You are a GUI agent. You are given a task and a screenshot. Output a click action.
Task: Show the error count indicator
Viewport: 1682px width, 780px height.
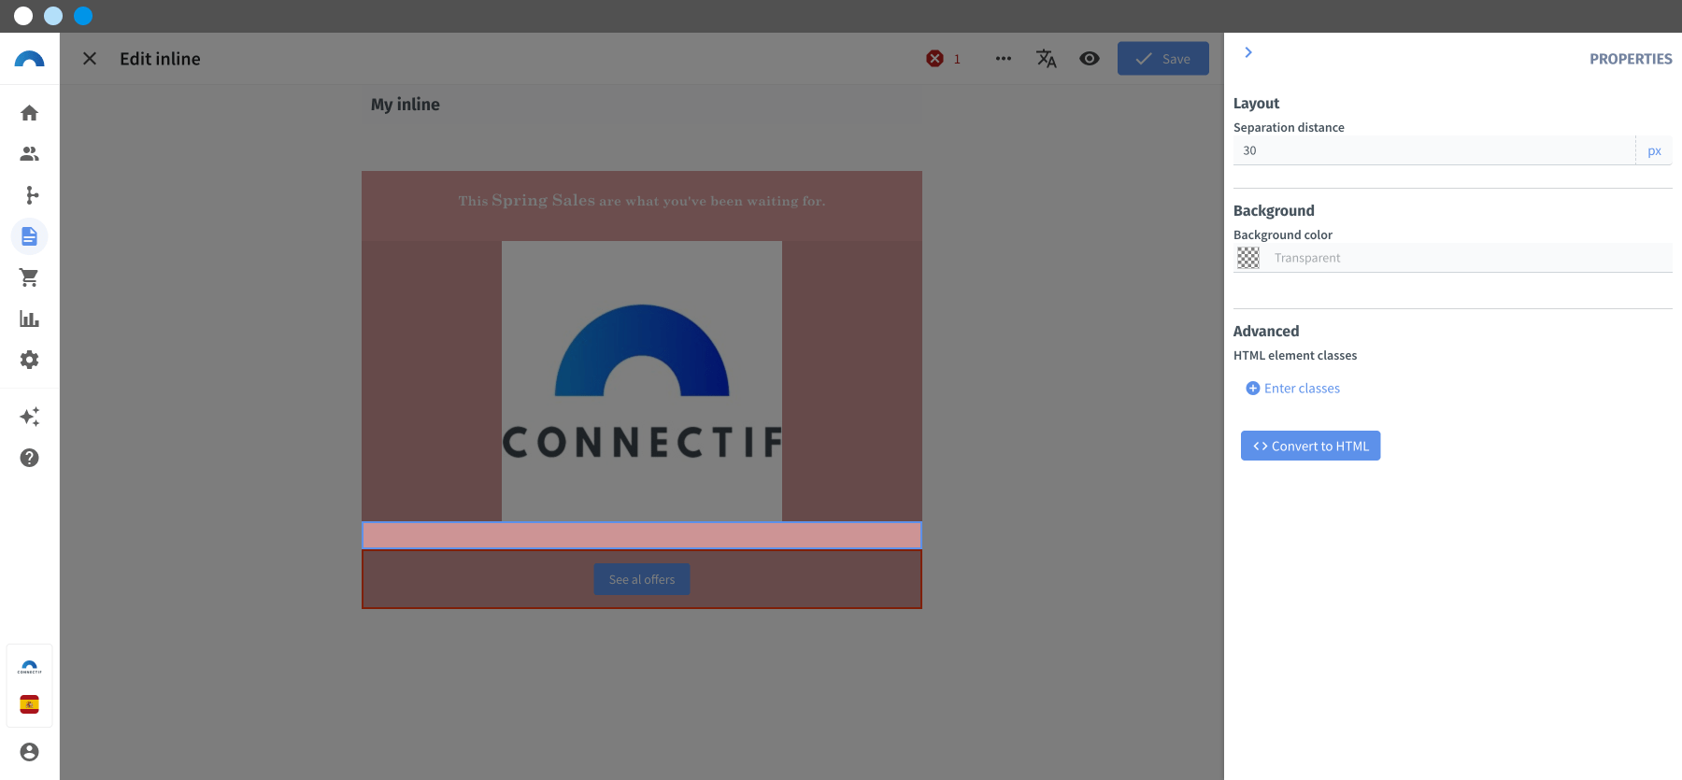point(944,59)
